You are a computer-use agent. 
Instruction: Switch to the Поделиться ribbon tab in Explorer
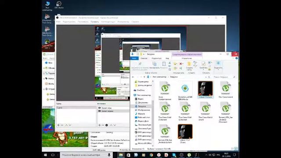(x=156, y=58)
